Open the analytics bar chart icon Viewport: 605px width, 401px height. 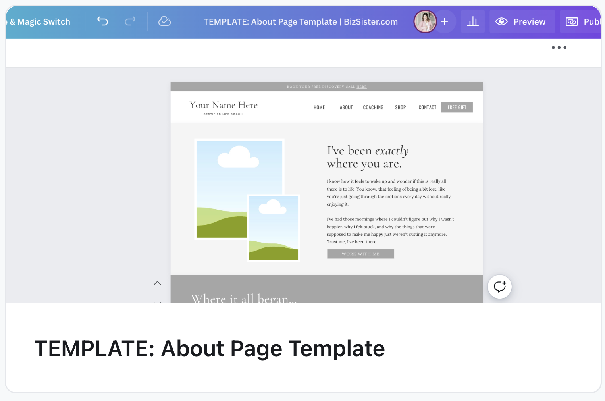click(473, 21)
